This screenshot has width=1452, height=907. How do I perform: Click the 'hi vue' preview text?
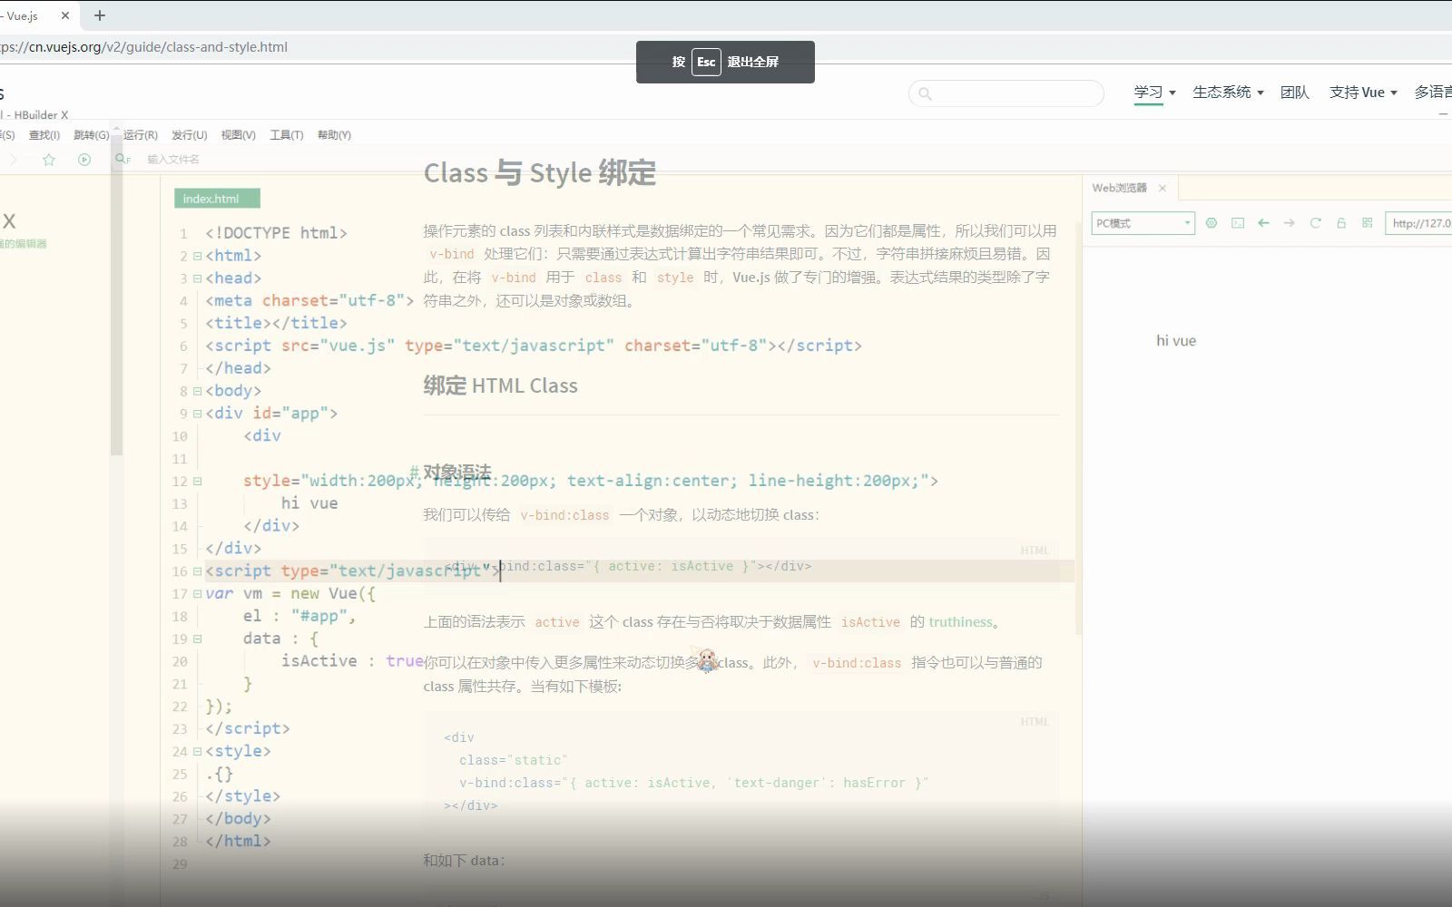pyautogui.click(x=1176, y=341)
